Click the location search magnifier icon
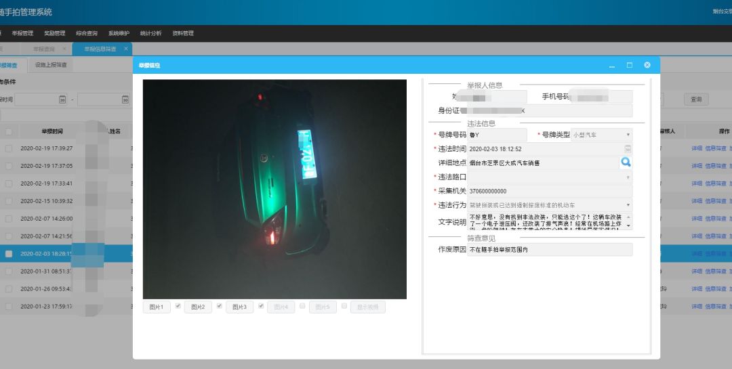Viewport: 732px width, 369px height. coord(626,162)
